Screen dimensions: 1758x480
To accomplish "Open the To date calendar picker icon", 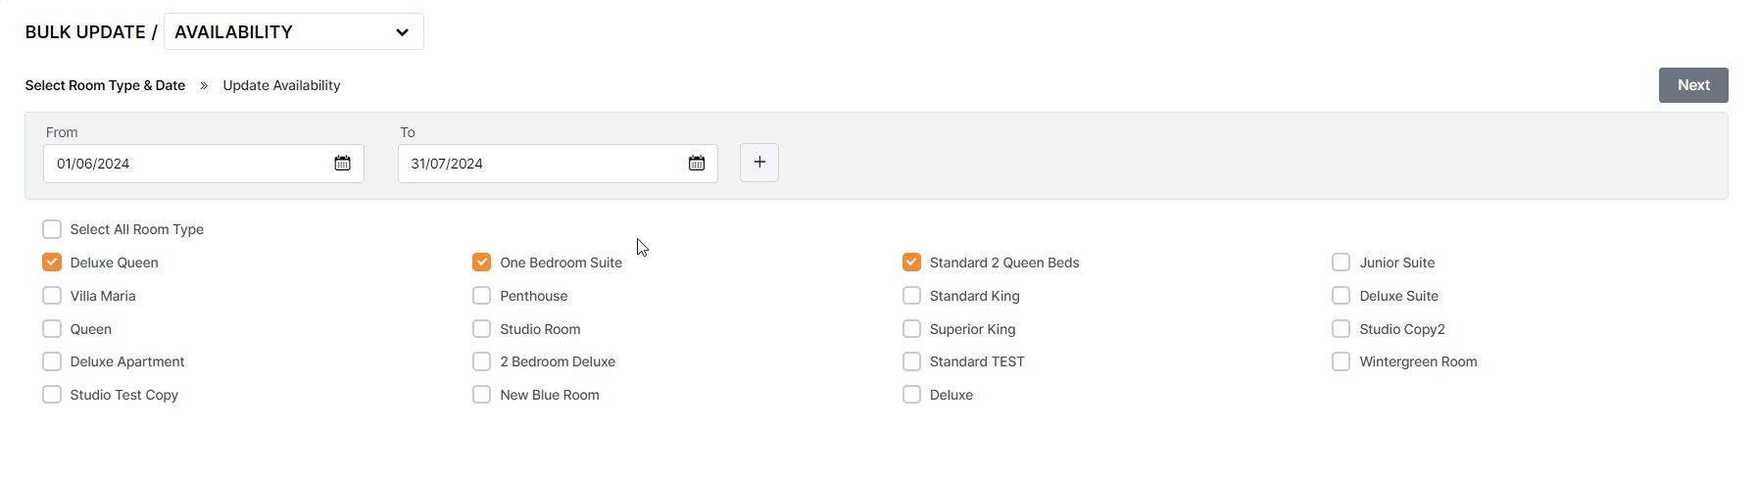I will click(x=697, y=164).
